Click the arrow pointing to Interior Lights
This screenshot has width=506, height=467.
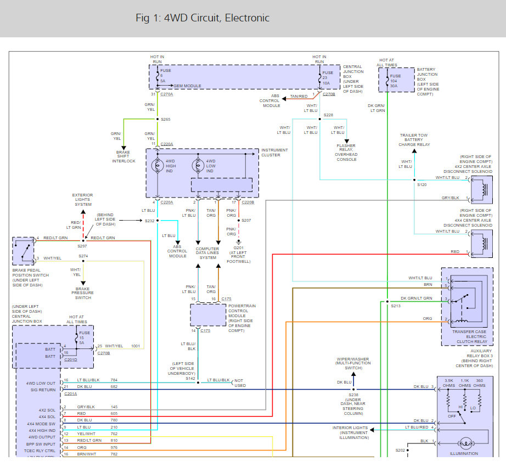pos(372,430)
